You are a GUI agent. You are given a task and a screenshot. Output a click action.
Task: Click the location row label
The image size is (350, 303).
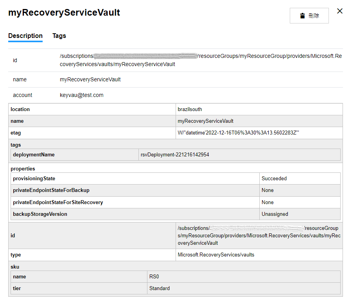pos(20,109)
